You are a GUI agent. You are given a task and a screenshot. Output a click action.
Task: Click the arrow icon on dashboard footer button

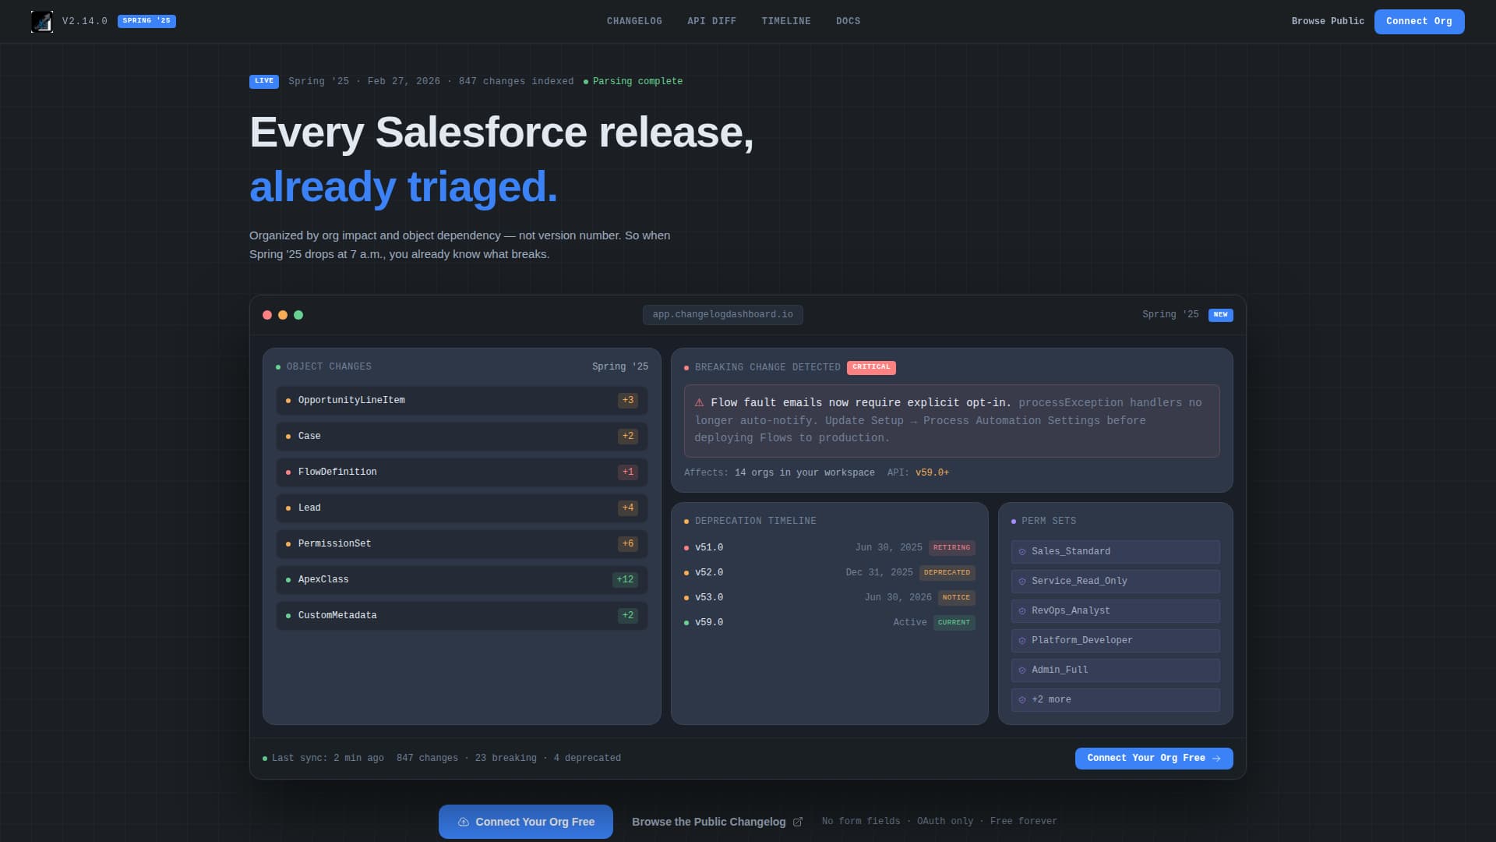(1216, 759)
